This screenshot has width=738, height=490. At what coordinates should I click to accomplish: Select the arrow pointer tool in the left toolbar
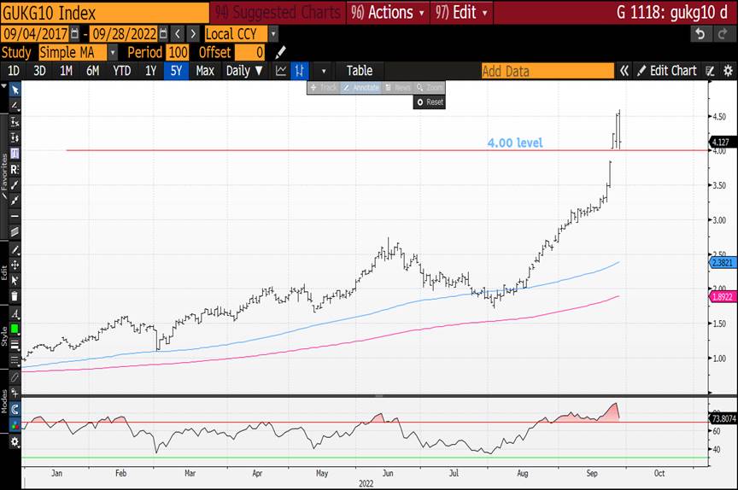point(15,90)
